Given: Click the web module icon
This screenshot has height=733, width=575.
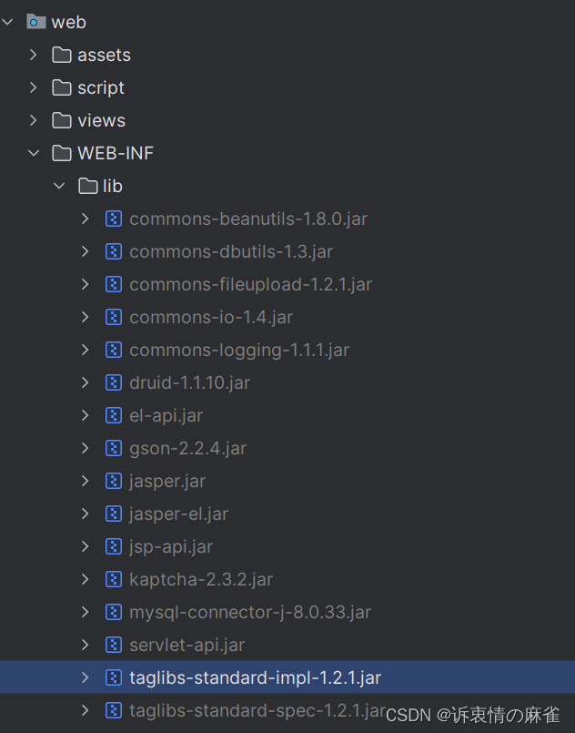Looking at the screenshot, I should [35, 22].
